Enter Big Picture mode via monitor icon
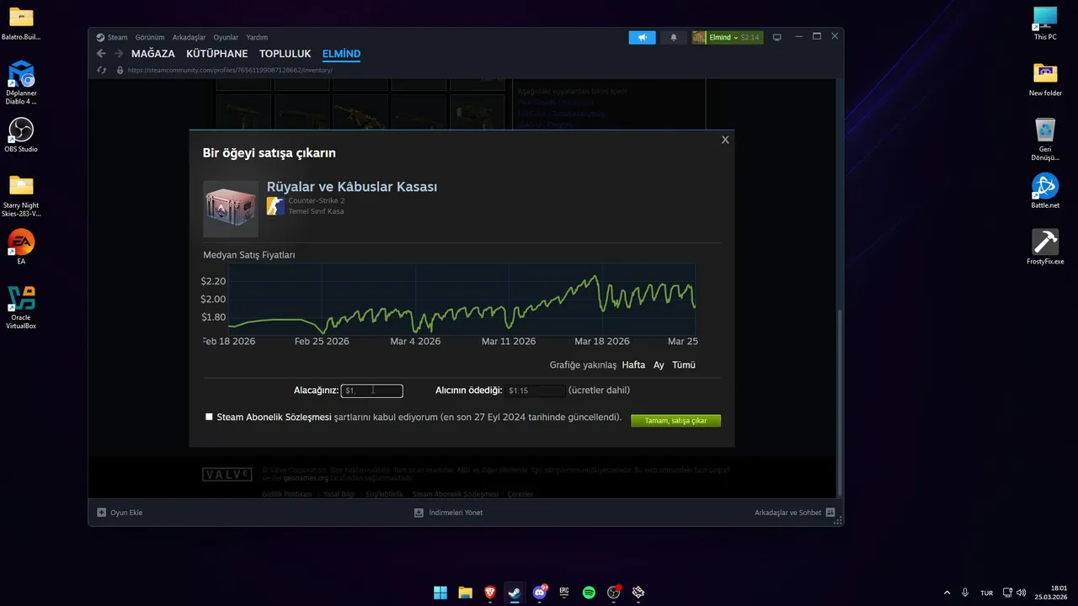Screen dimensions: 1078x606 777,37
